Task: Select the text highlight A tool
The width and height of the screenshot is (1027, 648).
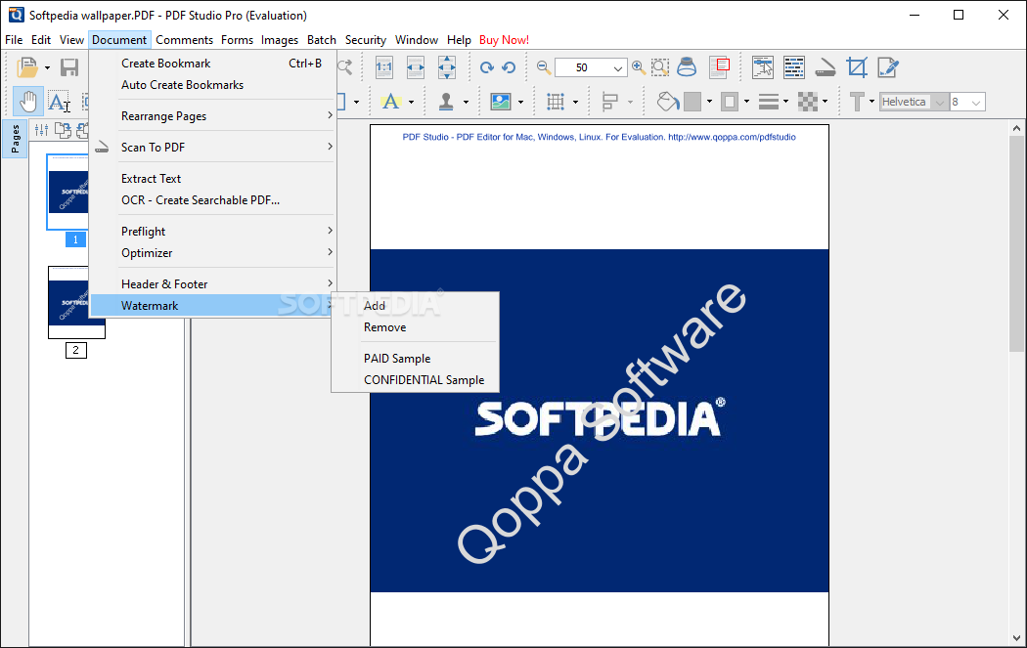Action: (x=391, y=102)
